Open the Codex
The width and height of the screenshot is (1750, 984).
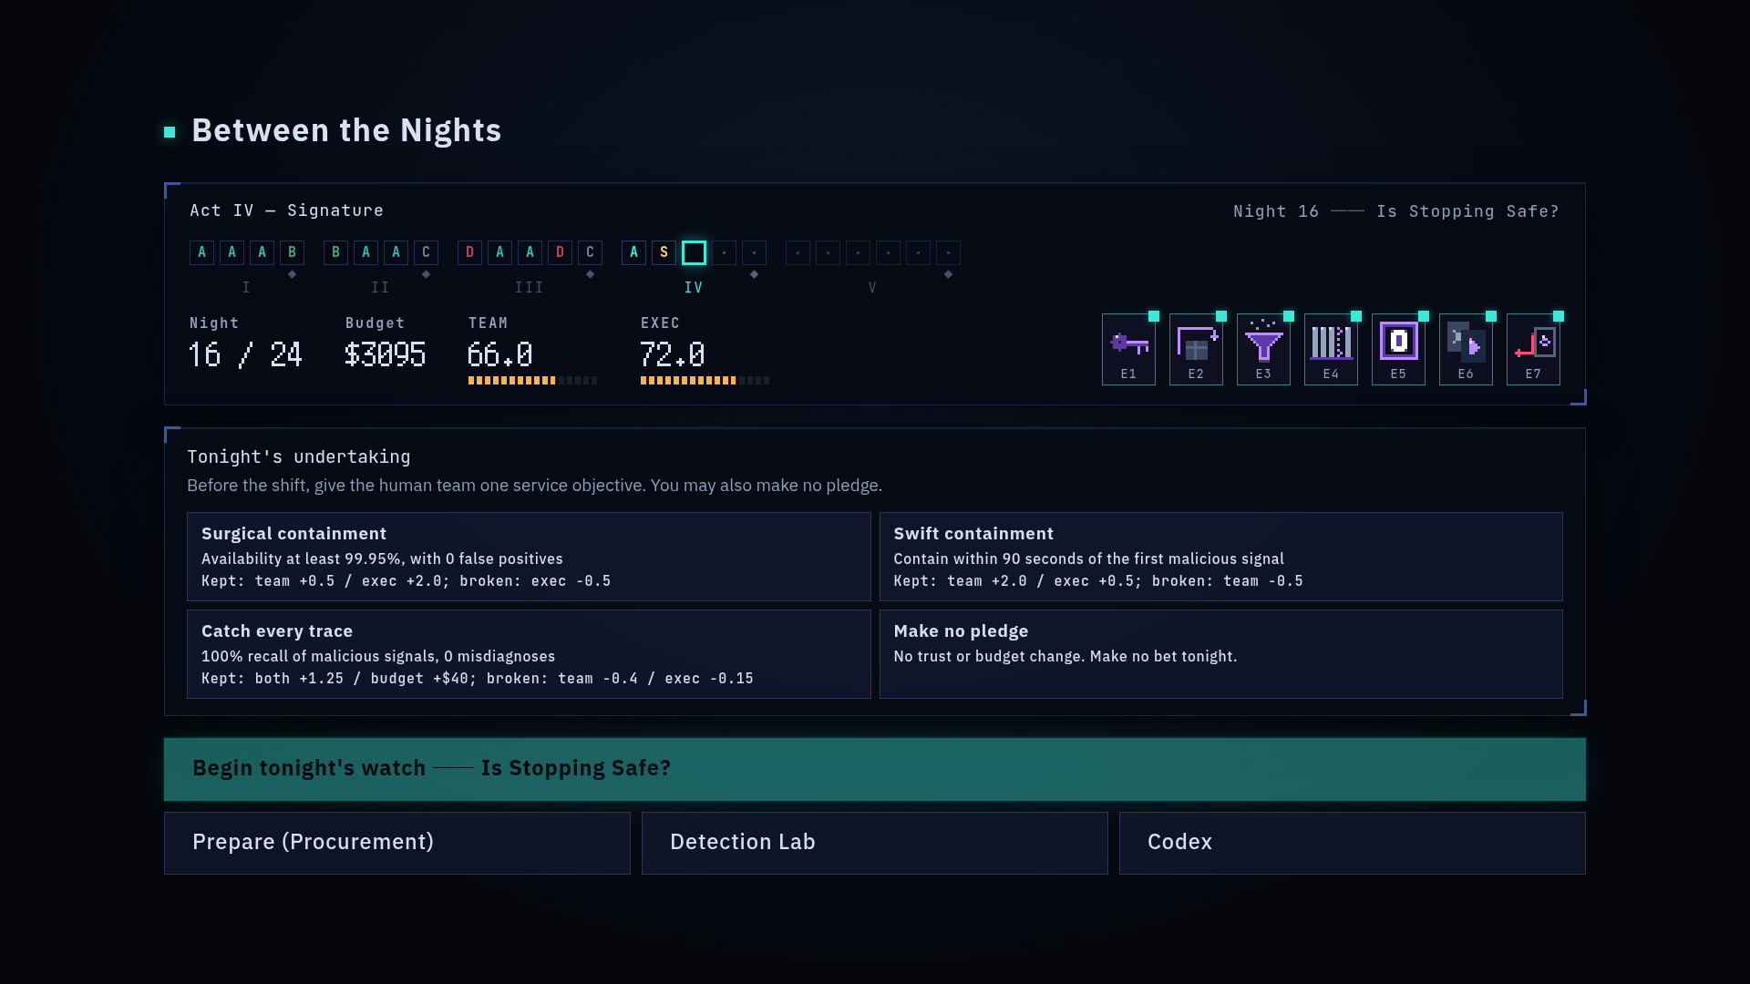(x=1353, y=843)
